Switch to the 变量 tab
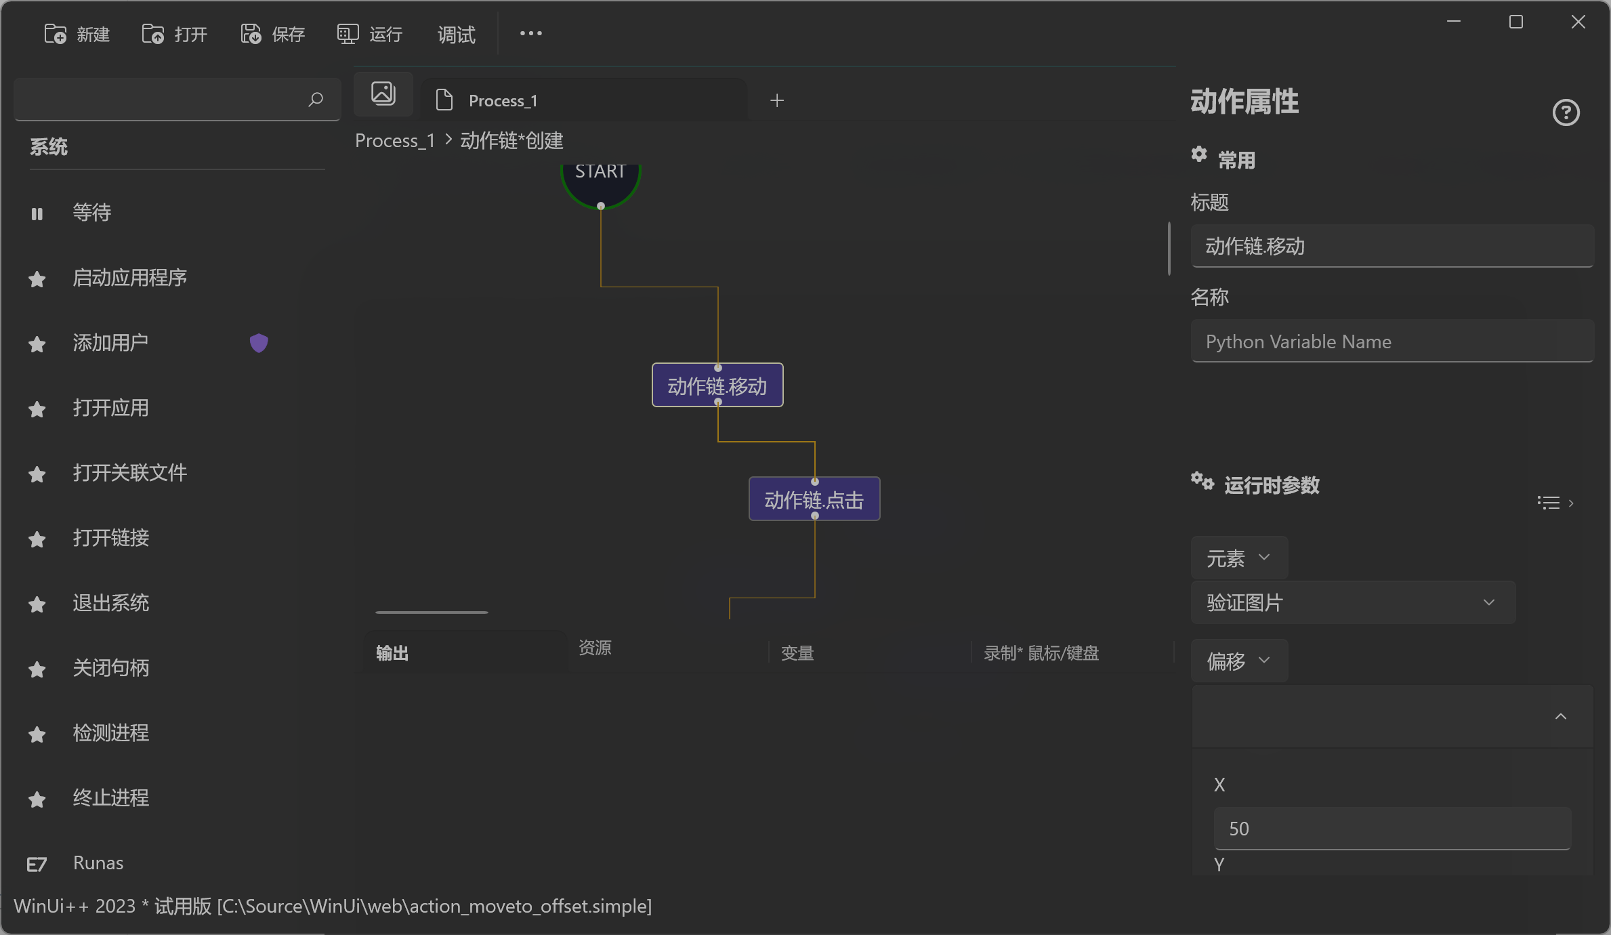The image size is (1611, 935). point(797,652)
